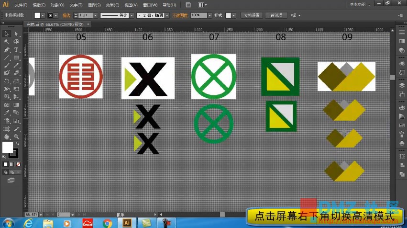This screenshot has height=228, width=407.
Task: Select the Pen tool
Action: click(7, 50)
